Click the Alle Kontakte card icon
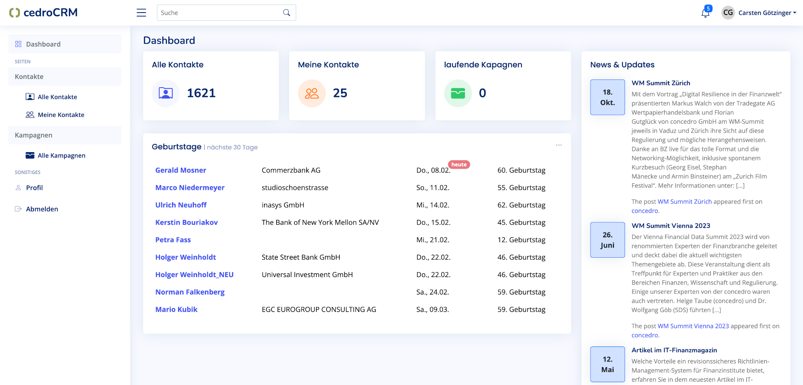This screenshot has height=385, width=803. pos(165,93)
